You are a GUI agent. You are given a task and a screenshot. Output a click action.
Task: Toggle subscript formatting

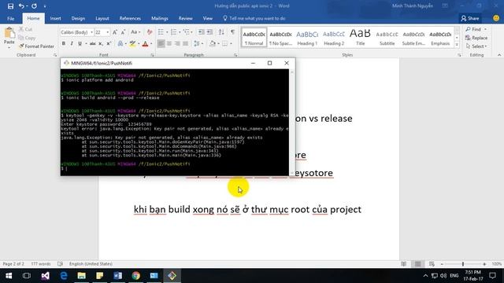(x=101, y=44)
